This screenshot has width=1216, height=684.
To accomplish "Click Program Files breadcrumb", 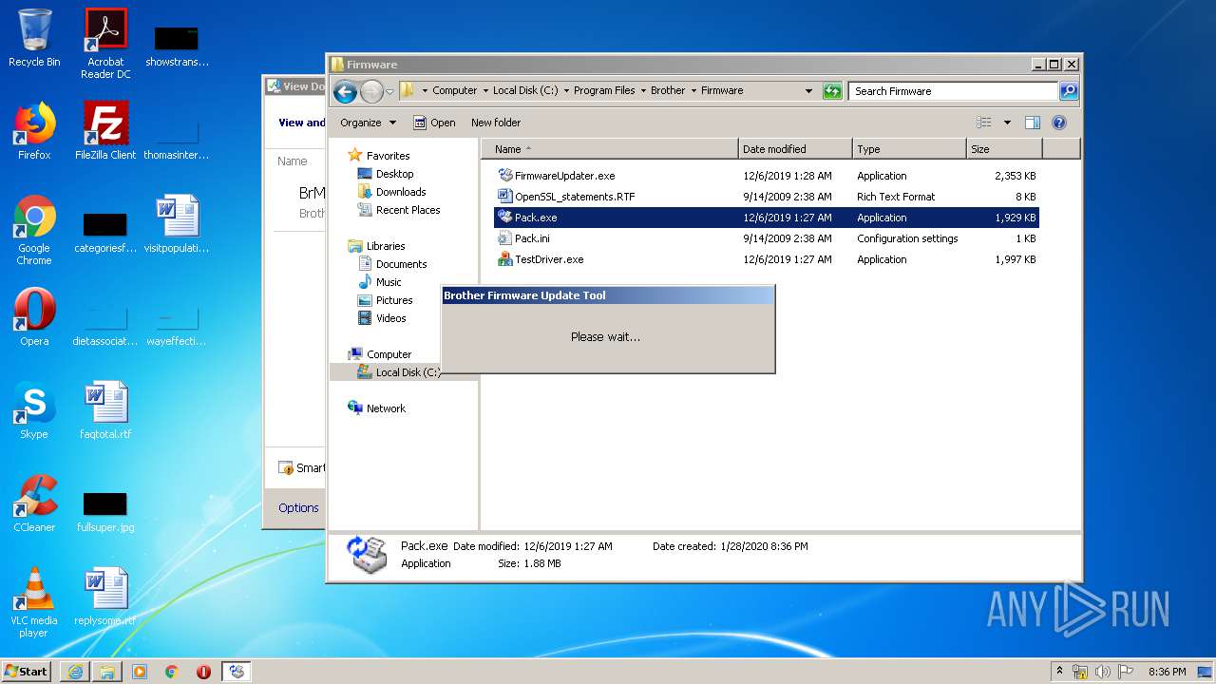I will pos(604,91).
